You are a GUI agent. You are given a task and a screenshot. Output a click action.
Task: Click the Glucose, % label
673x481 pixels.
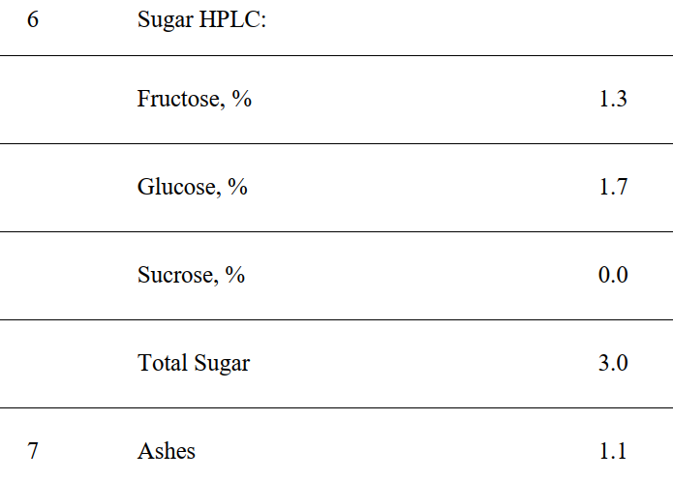pos(193,187)
